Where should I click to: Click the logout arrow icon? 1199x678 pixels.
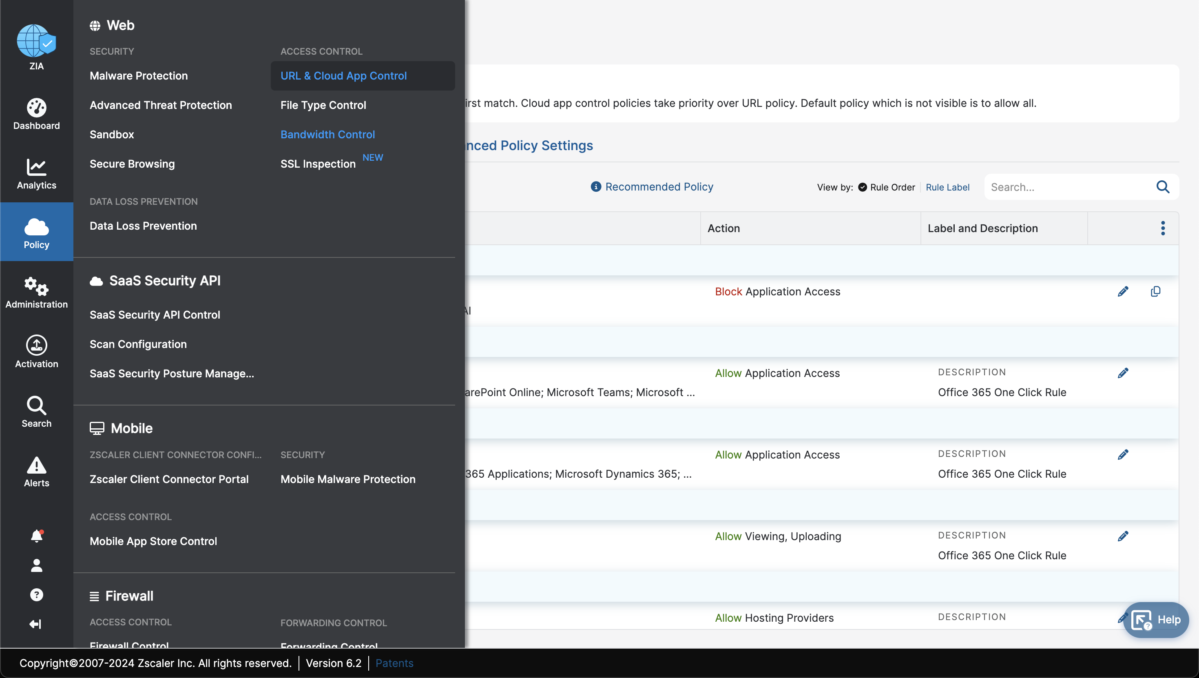(35, 624)
